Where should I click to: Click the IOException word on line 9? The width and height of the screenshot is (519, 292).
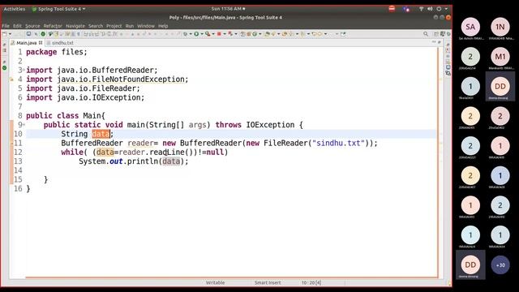[x=270, y=125]
